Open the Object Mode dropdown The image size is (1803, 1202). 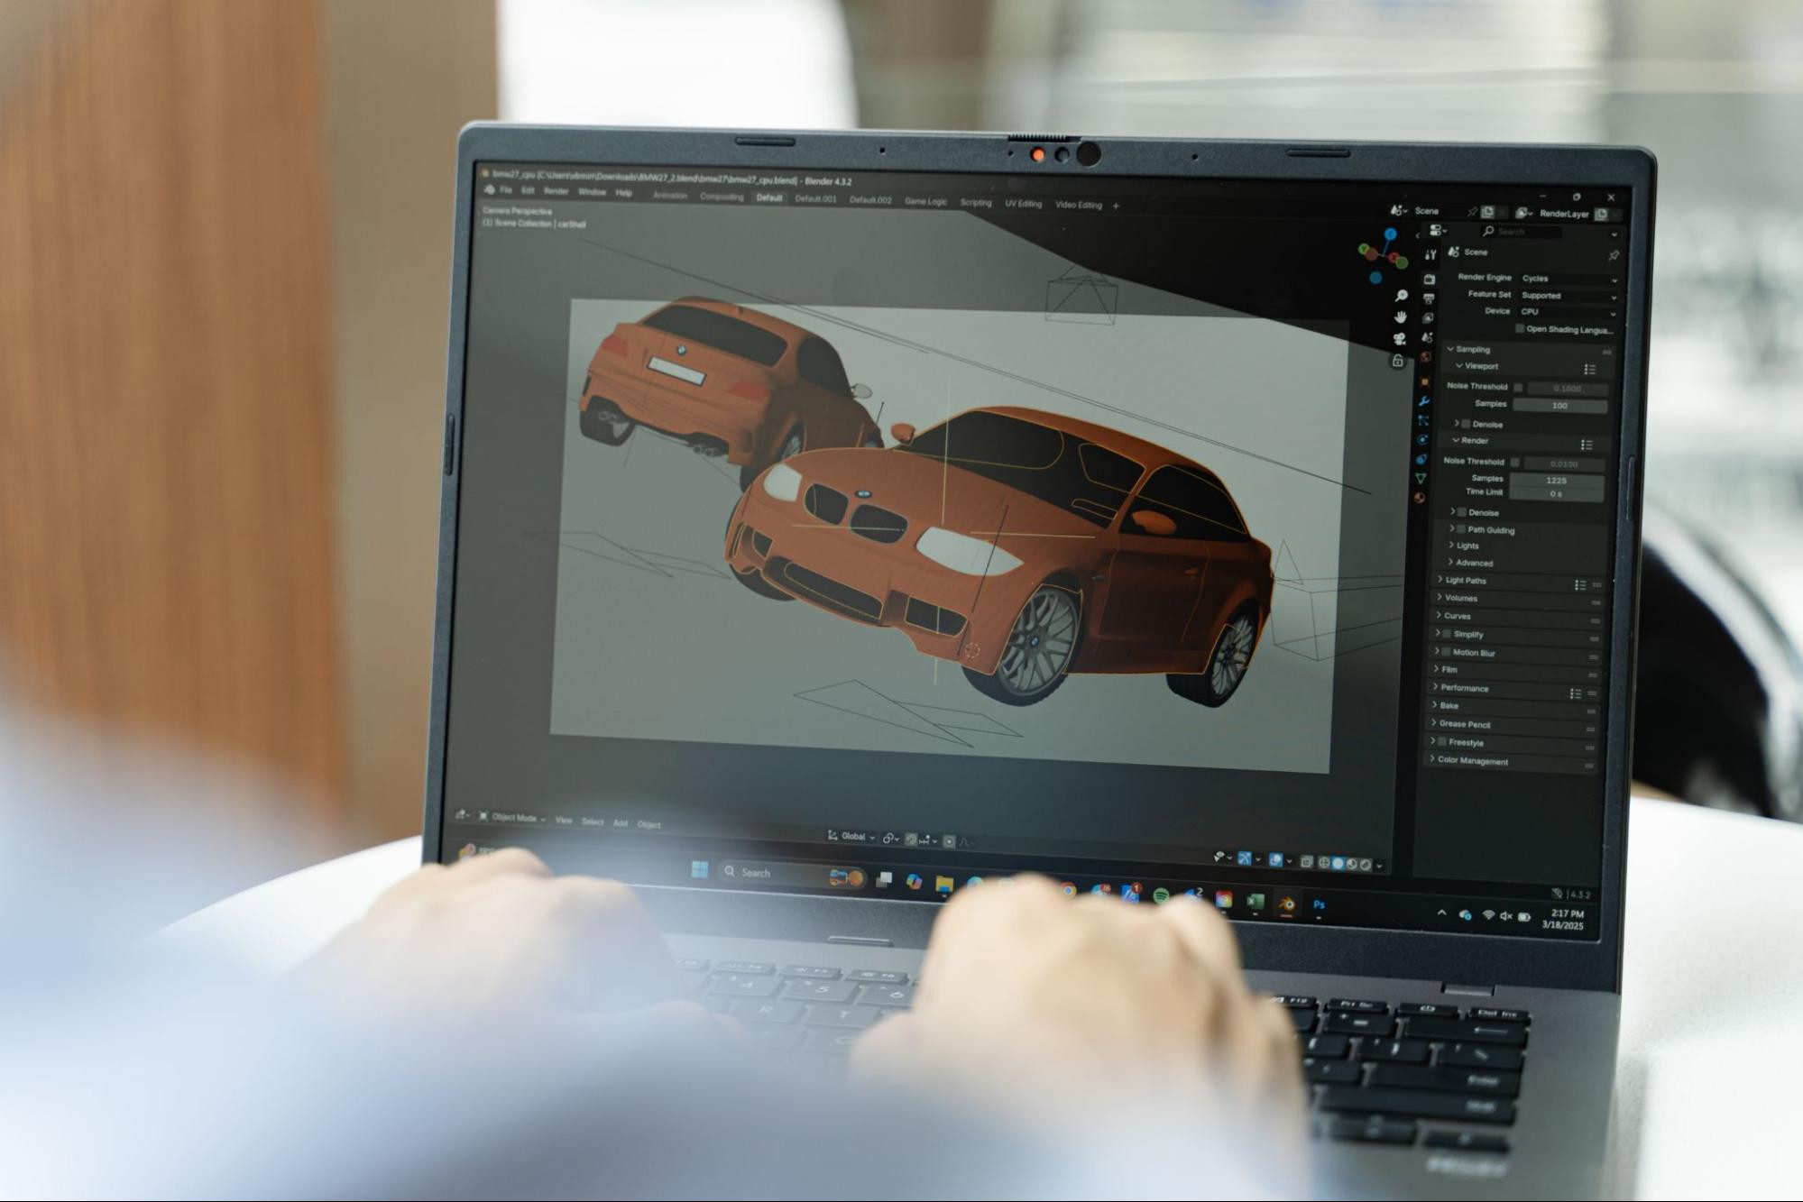(x=512, y=817)
